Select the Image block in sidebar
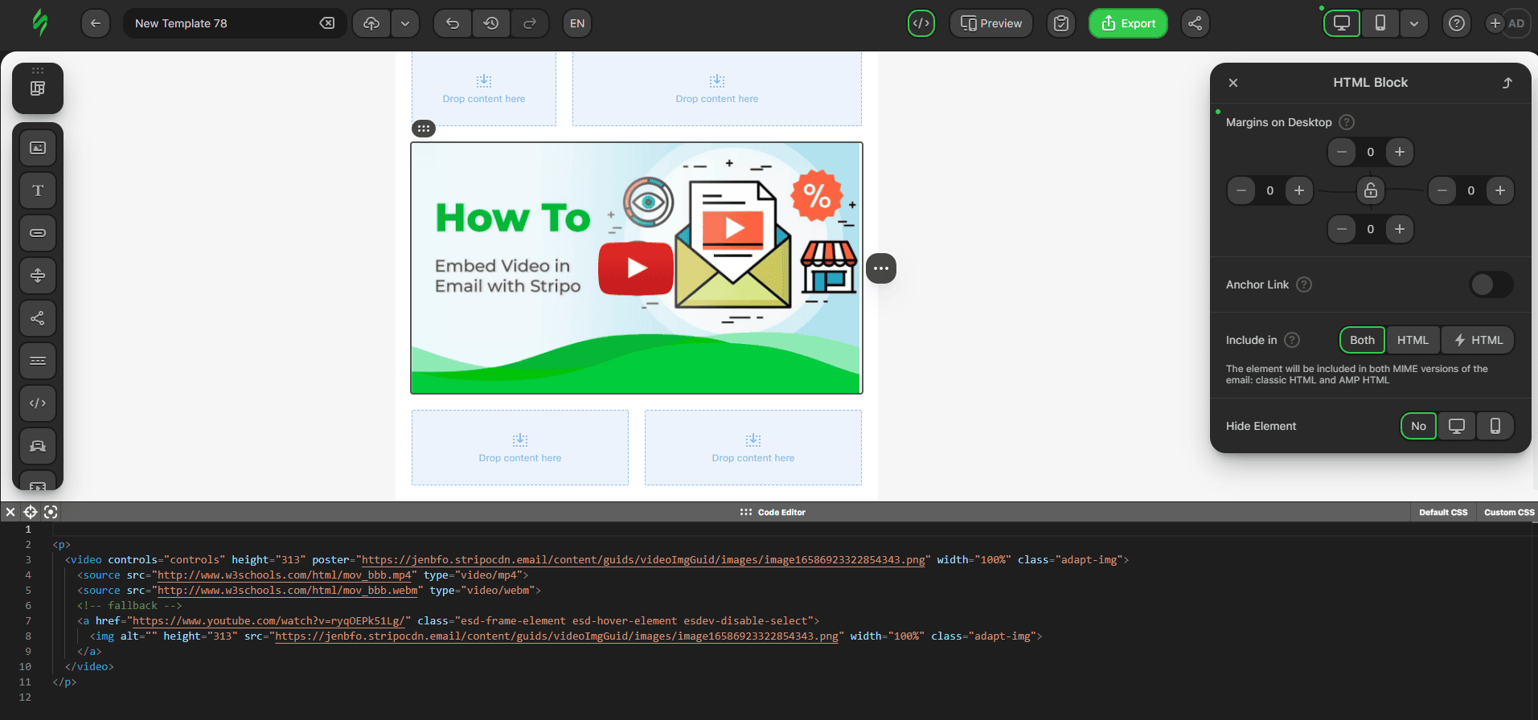The width and height of the screenshot is (1538, 720). click(38, 148)
